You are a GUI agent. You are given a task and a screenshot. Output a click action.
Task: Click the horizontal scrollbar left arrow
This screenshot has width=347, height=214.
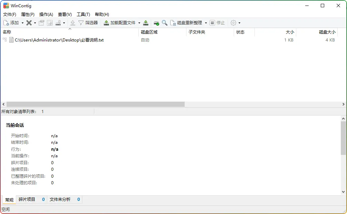(3, 104)
